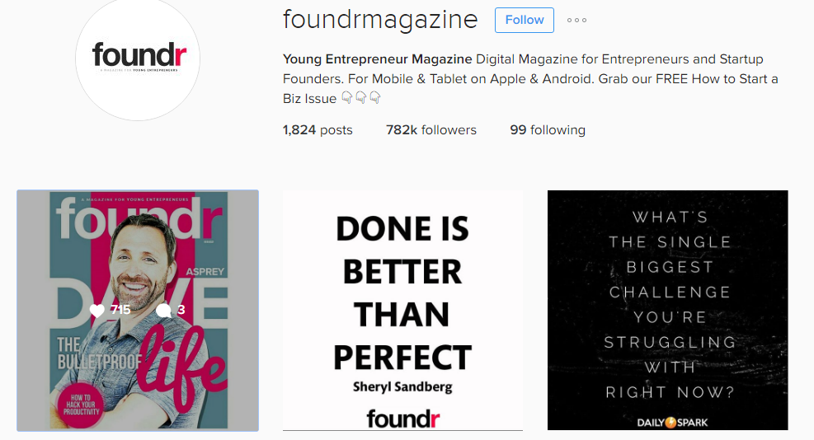Click the foundrmagazine username heading
Viewport: 814px width, 440px height.
pos(380,21)
